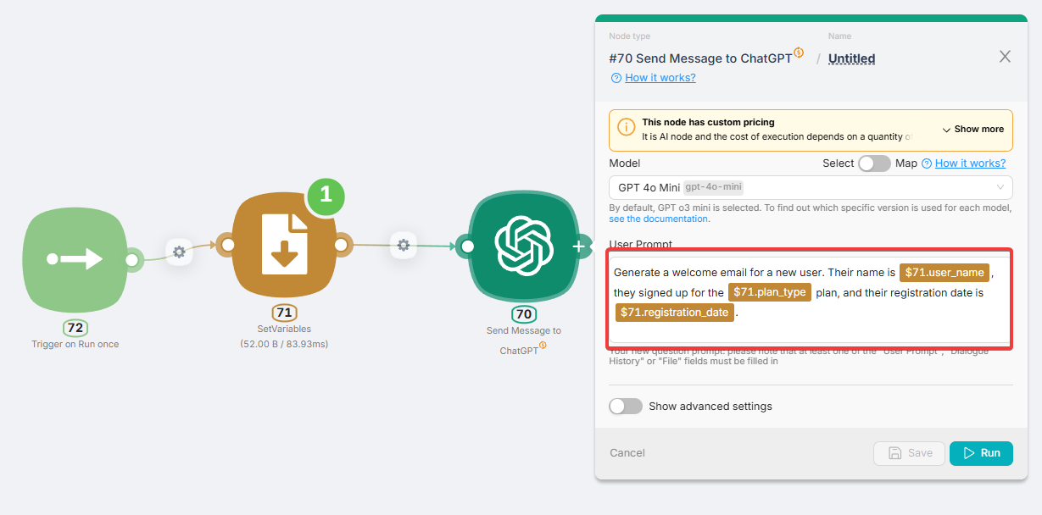Click the SetVariables node label text
This screenshot has width=1042, height=515.
coord(284,329)
